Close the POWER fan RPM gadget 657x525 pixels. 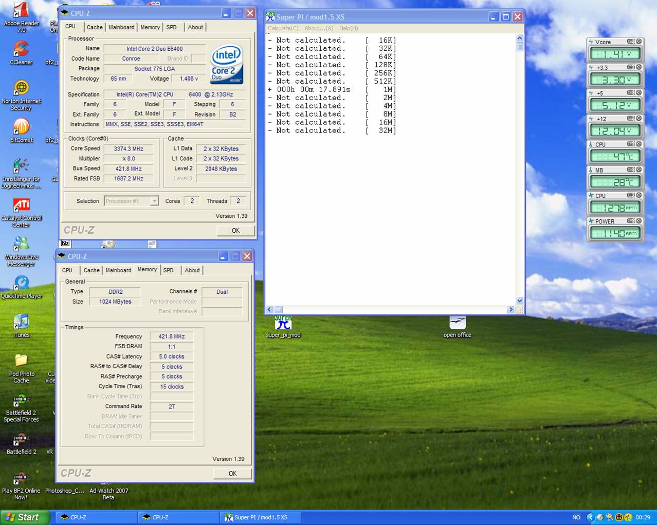click(x=638, y=221)
